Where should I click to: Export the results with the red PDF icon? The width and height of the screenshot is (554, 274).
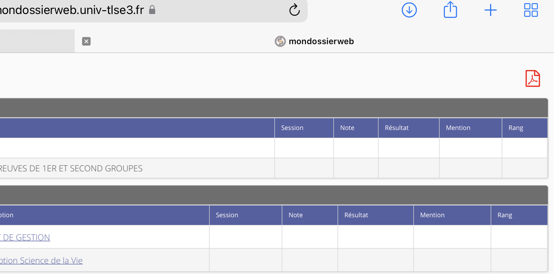tap(532, 78)
